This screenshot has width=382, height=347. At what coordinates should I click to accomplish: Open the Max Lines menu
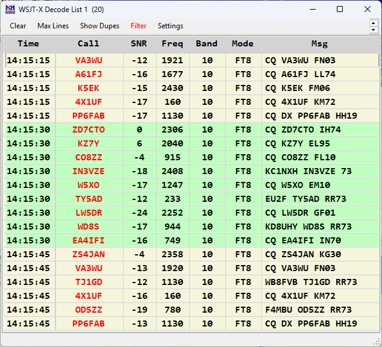tap(53, 26)
